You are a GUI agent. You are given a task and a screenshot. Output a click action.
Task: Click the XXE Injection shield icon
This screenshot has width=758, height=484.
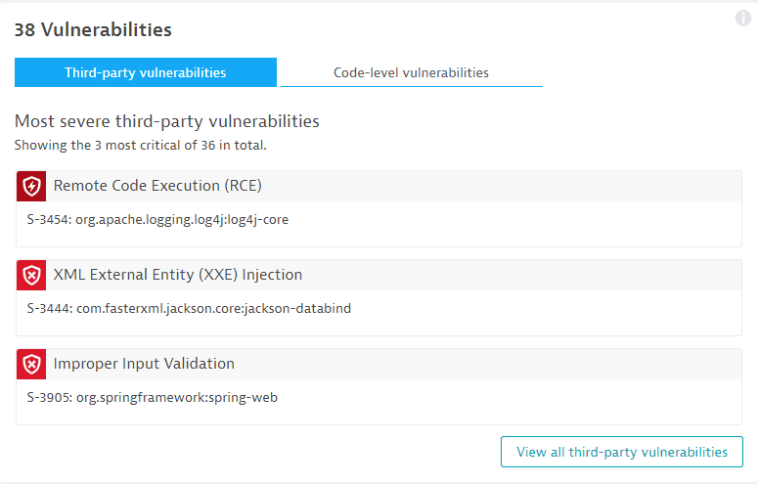pos(31,275)
